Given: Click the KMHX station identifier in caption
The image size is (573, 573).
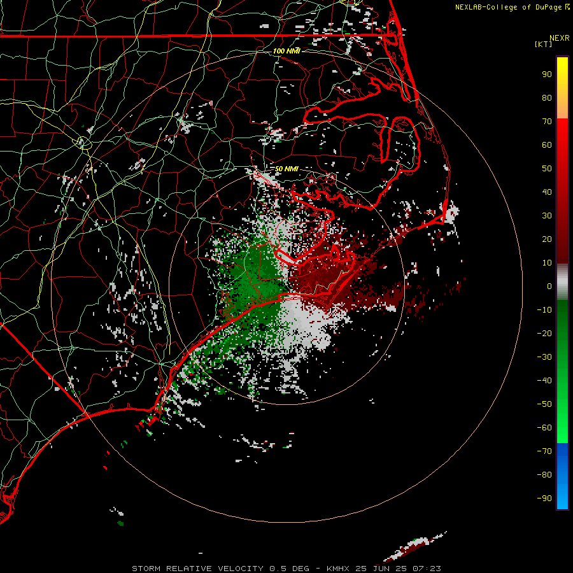Looking at the screenshot, I should coord(338,569).
